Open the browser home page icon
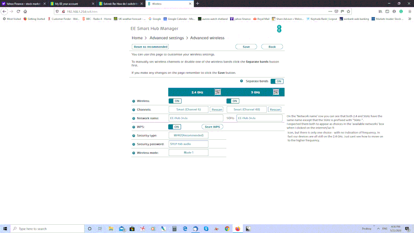 click(25, 11)
